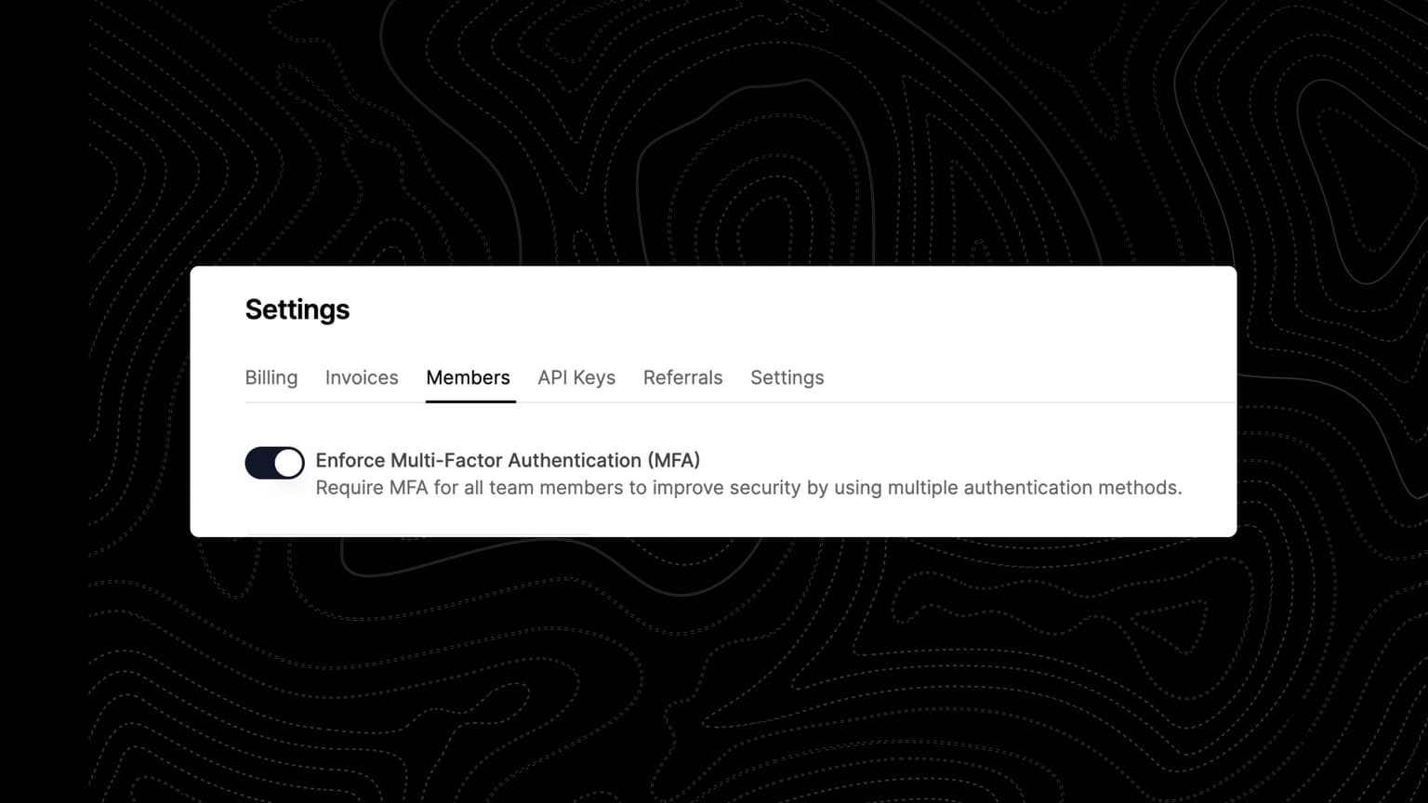Click the Members tab label text

click(x=468, y=377)
